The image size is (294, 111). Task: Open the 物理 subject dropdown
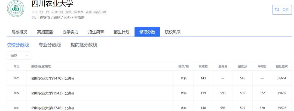(19, 56)
